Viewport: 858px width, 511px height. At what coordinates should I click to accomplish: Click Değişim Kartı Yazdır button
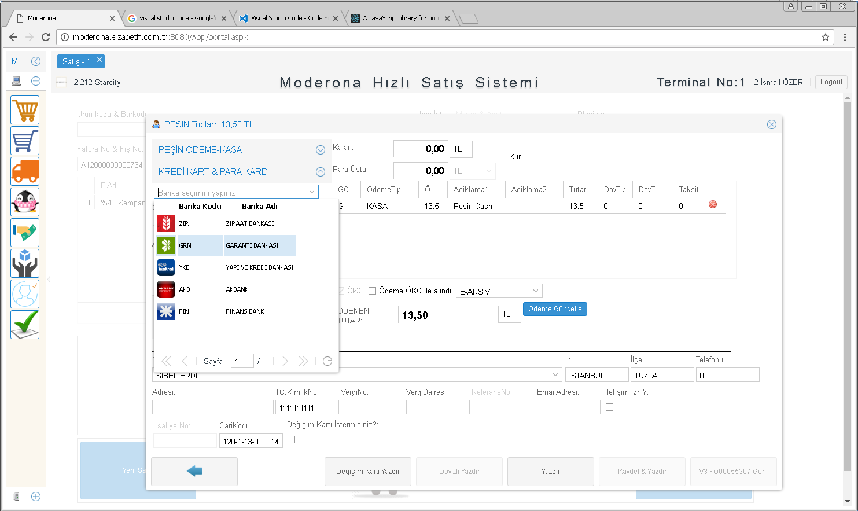(368, 472)
